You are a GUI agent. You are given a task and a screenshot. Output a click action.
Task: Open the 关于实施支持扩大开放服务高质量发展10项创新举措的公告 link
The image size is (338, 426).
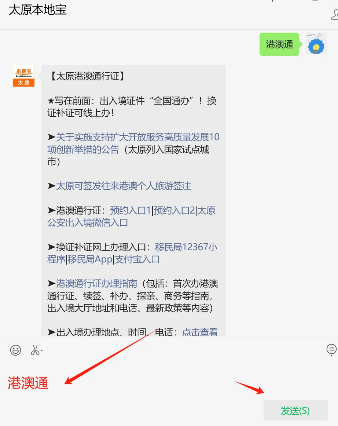click(x=133, y=143)
